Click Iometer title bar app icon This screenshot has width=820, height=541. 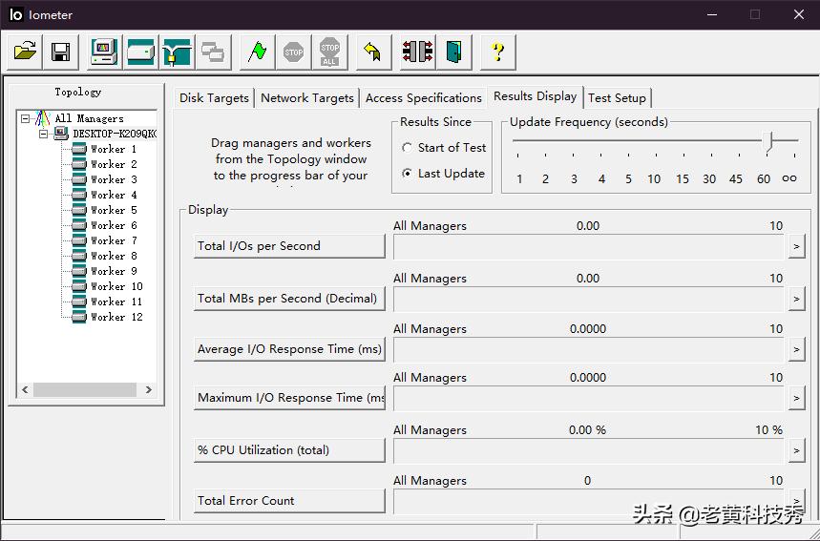[x=16, y=14]
